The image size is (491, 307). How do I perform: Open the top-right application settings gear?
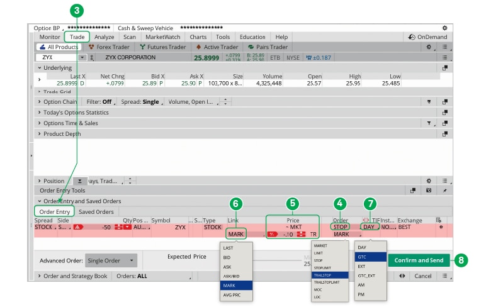(444, 28)
